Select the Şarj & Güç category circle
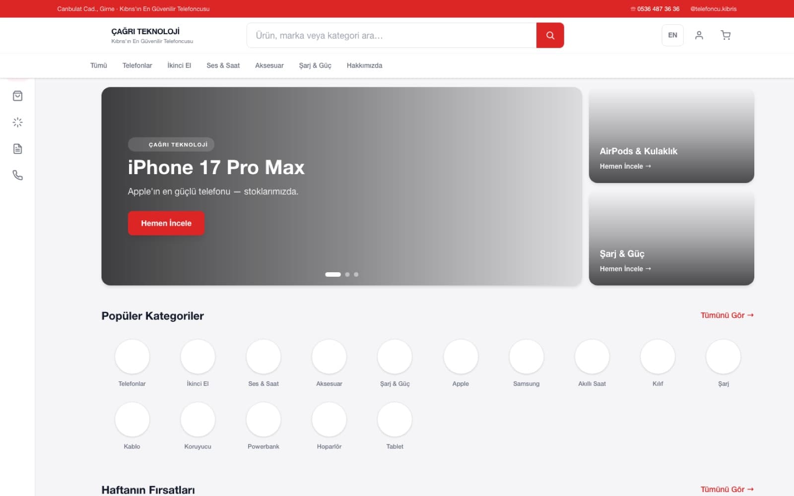Viewport: 794px width, 496px height. click(395, 357)
